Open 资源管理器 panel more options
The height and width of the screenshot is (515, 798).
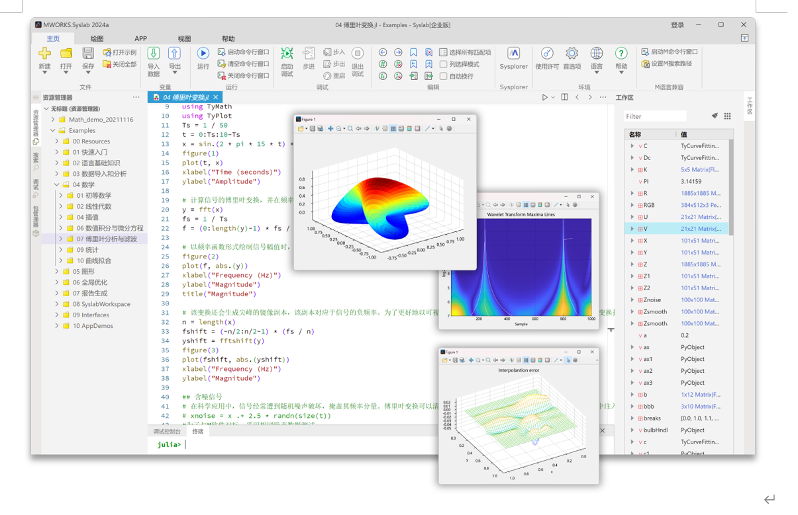point(136,97)
